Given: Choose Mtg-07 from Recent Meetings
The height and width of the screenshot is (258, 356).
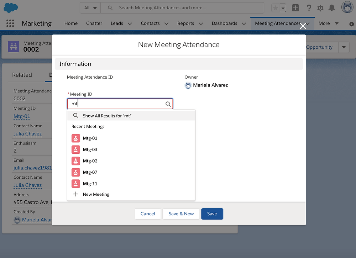Looking at the screenshot, I should [x=131, y=172].
